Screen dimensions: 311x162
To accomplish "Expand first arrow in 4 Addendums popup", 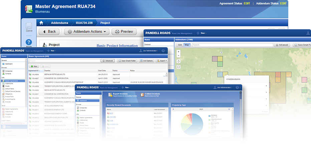I will [x=266, y=86].
